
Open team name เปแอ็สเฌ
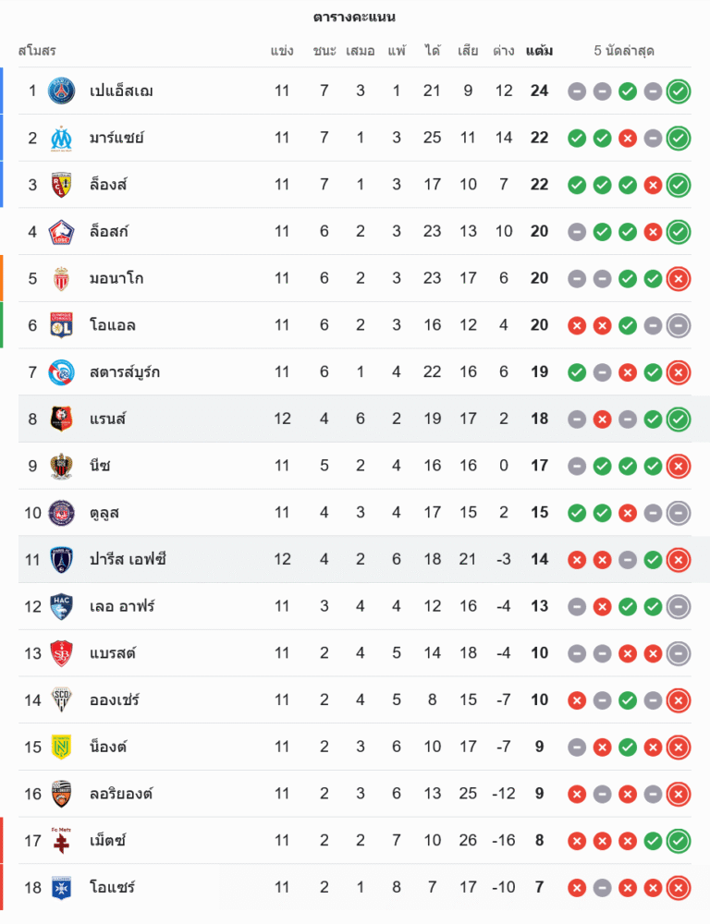tap(121, 91)
